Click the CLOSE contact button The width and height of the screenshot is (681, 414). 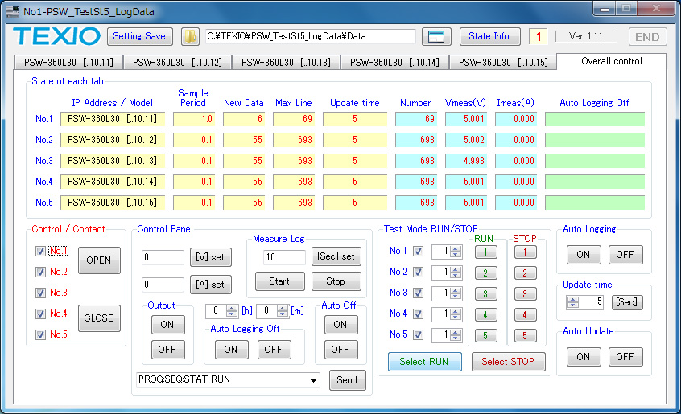[99, 318]
